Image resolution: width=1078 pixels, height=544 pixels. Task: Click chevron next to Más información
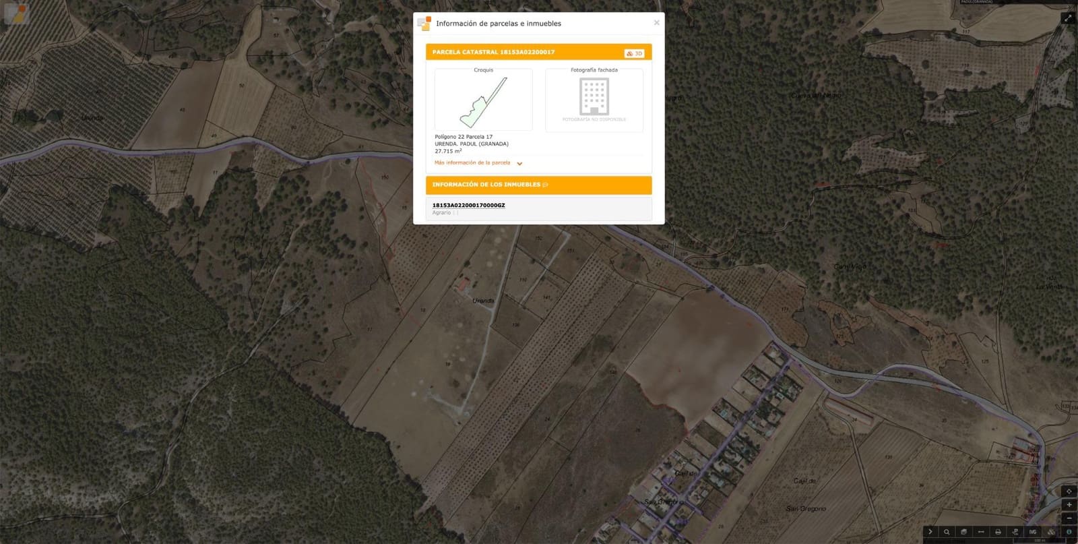tap(519, 163)
